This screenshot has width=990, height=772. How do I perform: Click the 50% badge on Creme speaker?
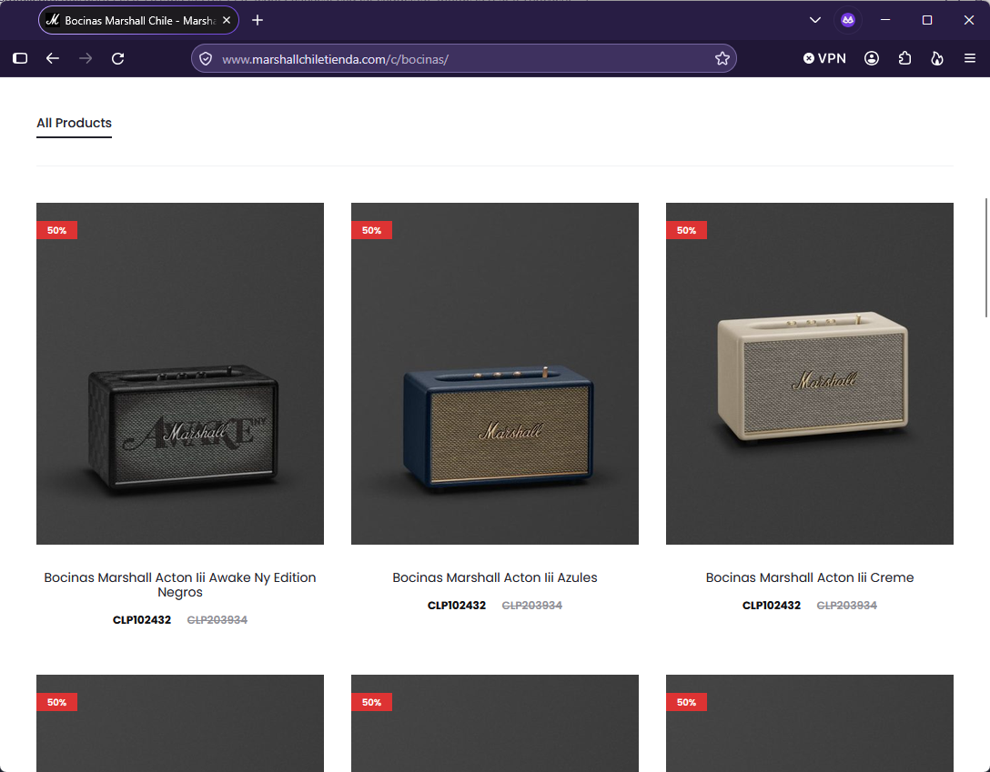(x=686, y=230)
